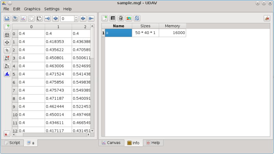The height and width of the screenshot is (154, 274).
Task: Select row header 10 in data table
Action: (x=15, y=115)
